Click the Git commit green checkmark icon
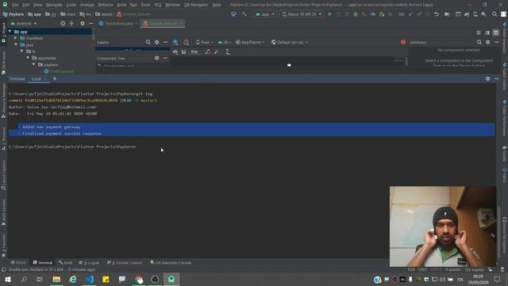Image resolution: width=508 pixels, height=286 pixels. [419, 14]
